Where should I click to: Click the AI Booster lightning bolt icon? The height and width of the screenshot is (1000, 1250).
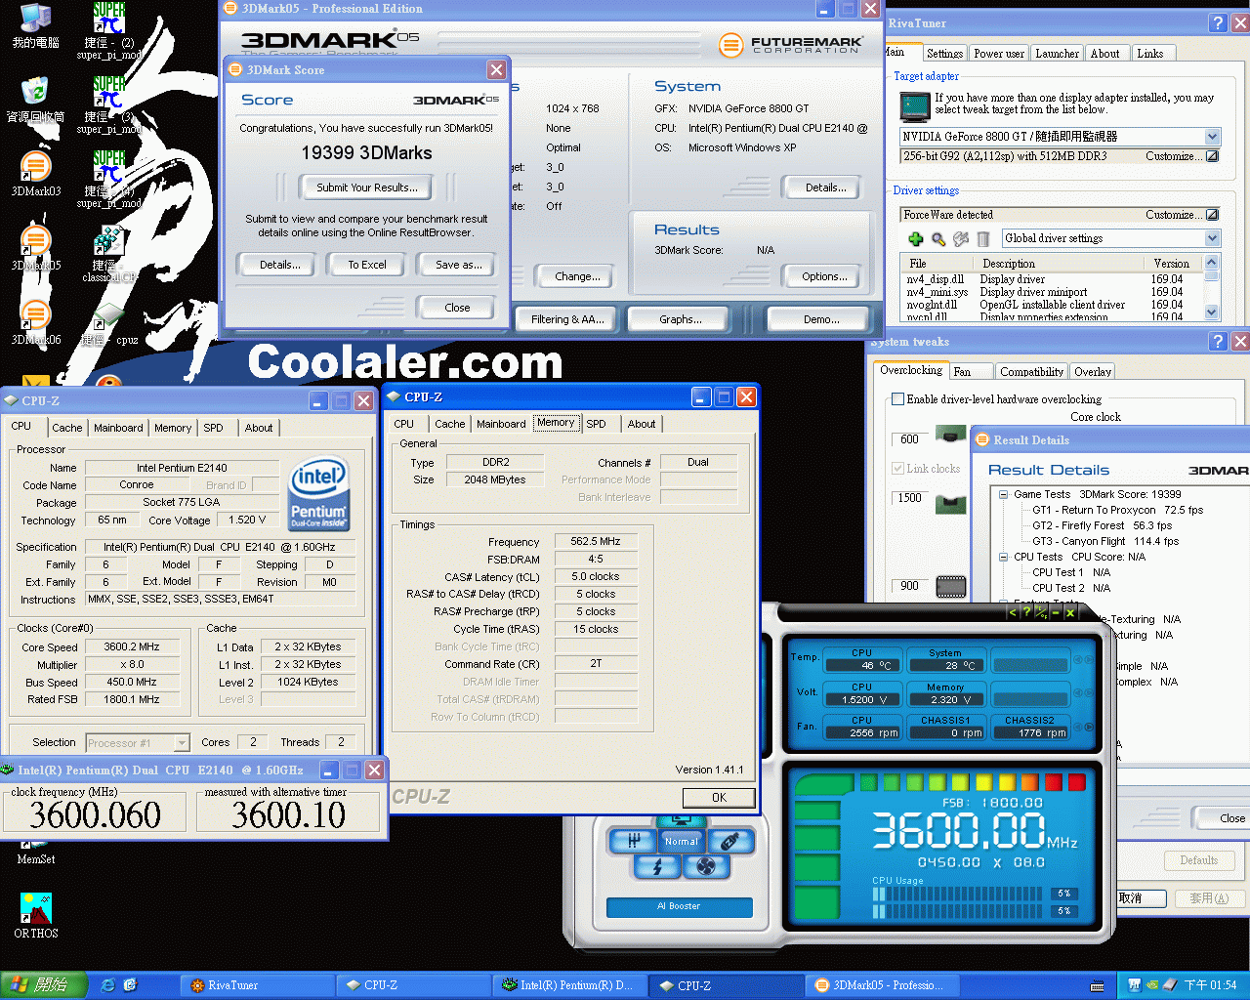coord(657,866)
